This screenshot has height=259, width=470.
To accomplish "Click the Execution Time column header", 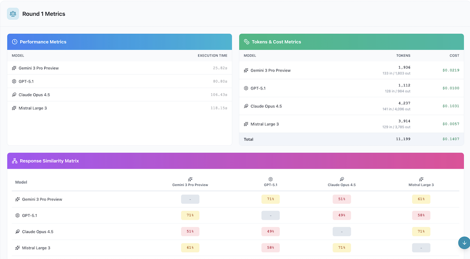I will tap(212, 56).
